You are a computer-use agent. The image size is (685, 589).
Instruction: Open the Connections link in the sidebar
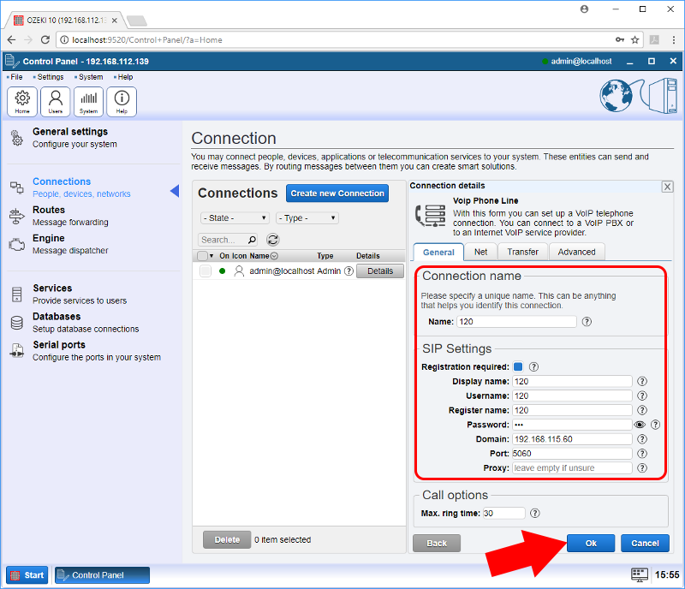[61, 181]
